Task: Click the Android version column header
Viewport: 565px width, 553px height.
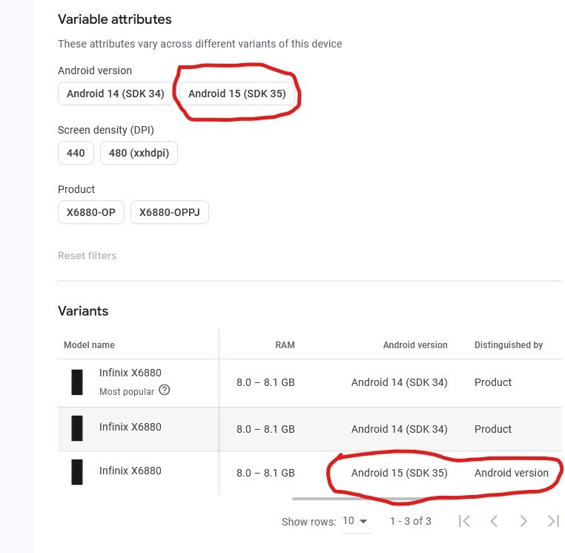Action: [414, 345]
